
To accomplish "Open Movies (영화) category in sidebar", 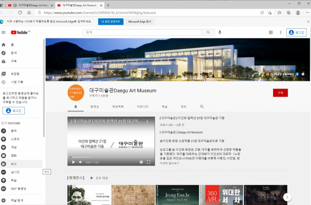I will point(21,155).
